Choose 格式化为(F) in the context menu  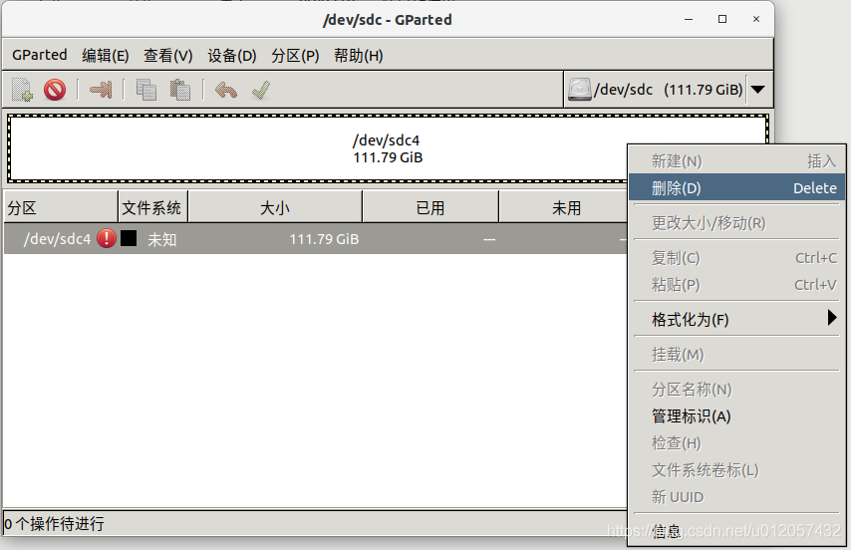pyautogui.click(x=737, y=320)
